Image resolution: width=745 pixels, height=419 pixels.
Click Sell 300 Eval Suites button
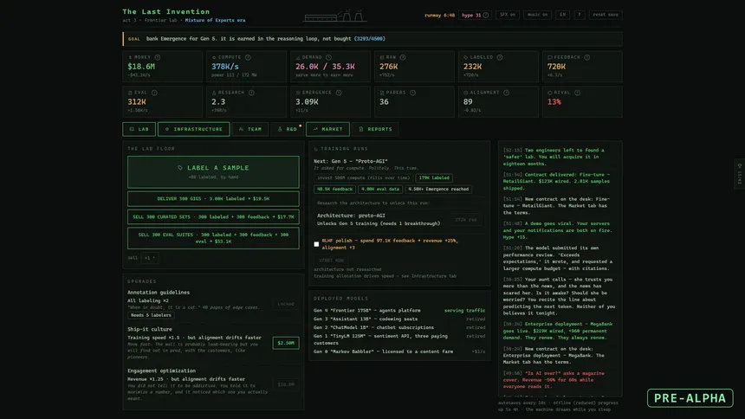[x=213, y=238]
